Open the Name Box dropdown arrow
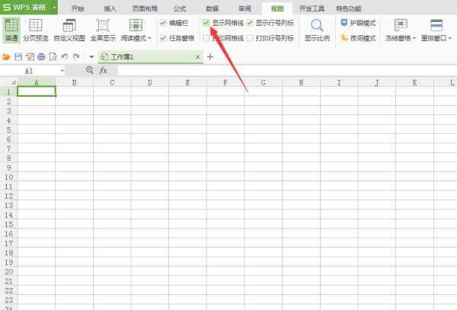457x310 pixels. pyautogui.click(x=62, y=71)
